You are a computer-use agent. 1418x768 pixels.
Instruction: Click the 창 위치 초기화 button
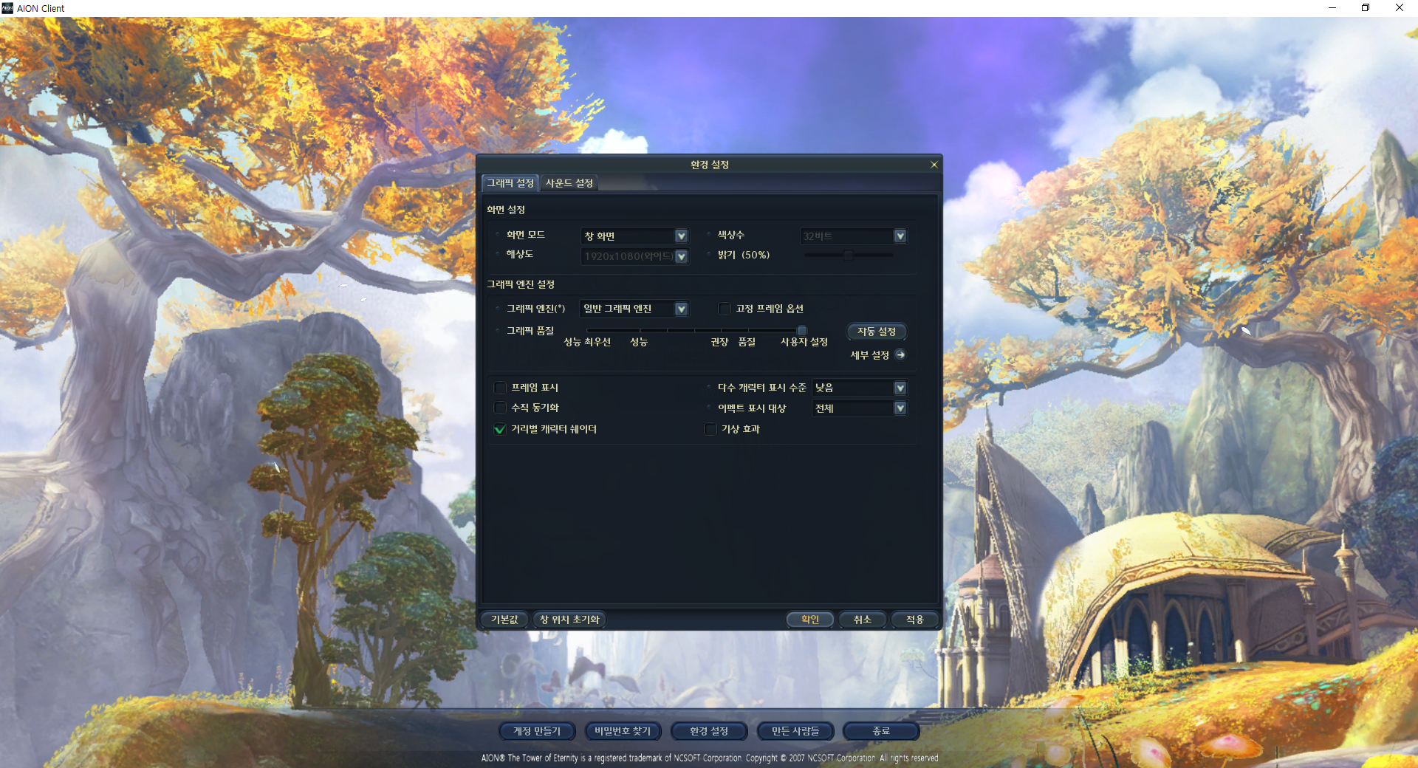(x=569, y=620)
